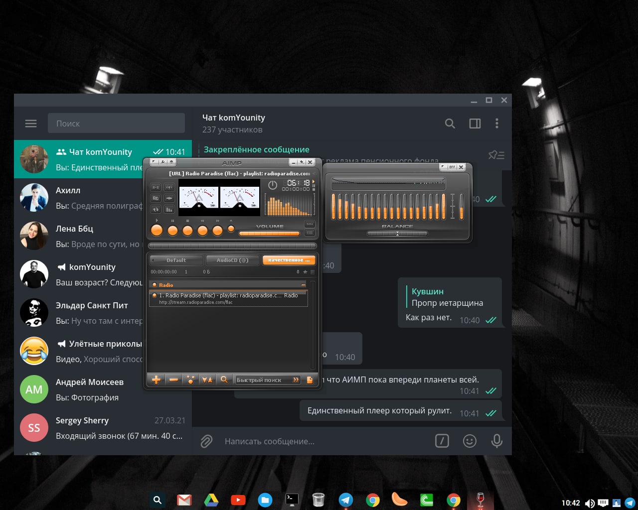The width and height of the screenshot is (638, 510).
Task: Toggle equalizer OFF button
Action: (452, 167)
